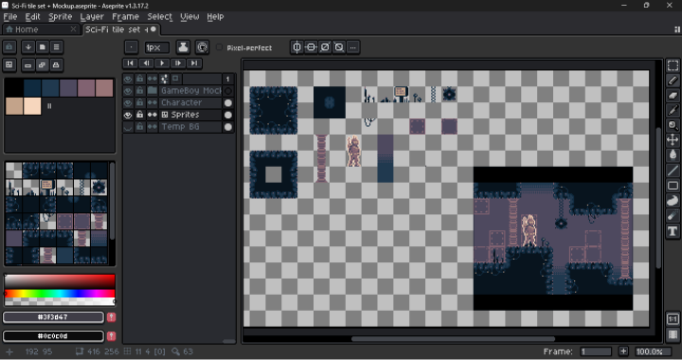682x360 pixels.
Task: Hide the Sprites layer
Action: click(128, 115)
